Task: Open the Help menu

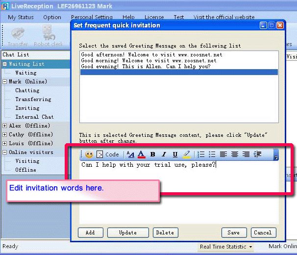Action: pos(128,17)
